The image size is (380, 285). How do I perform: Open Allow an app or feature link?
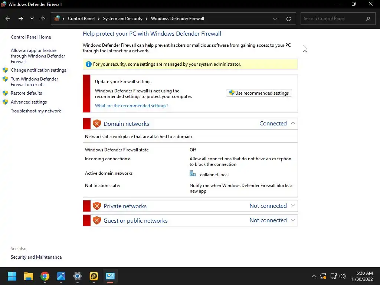coord(38,56)
